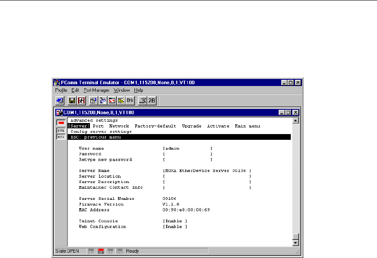Click the vertical scrollbar thumb

pyautogui.click(x=296, y=236)
